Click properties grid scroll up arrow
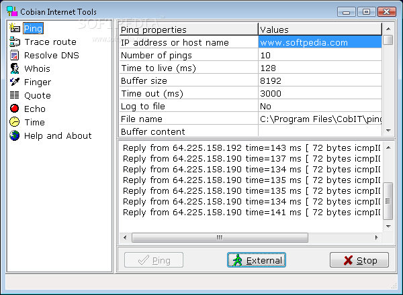The width and height of the screenshot is (403, 295). (x=388, y=29)
